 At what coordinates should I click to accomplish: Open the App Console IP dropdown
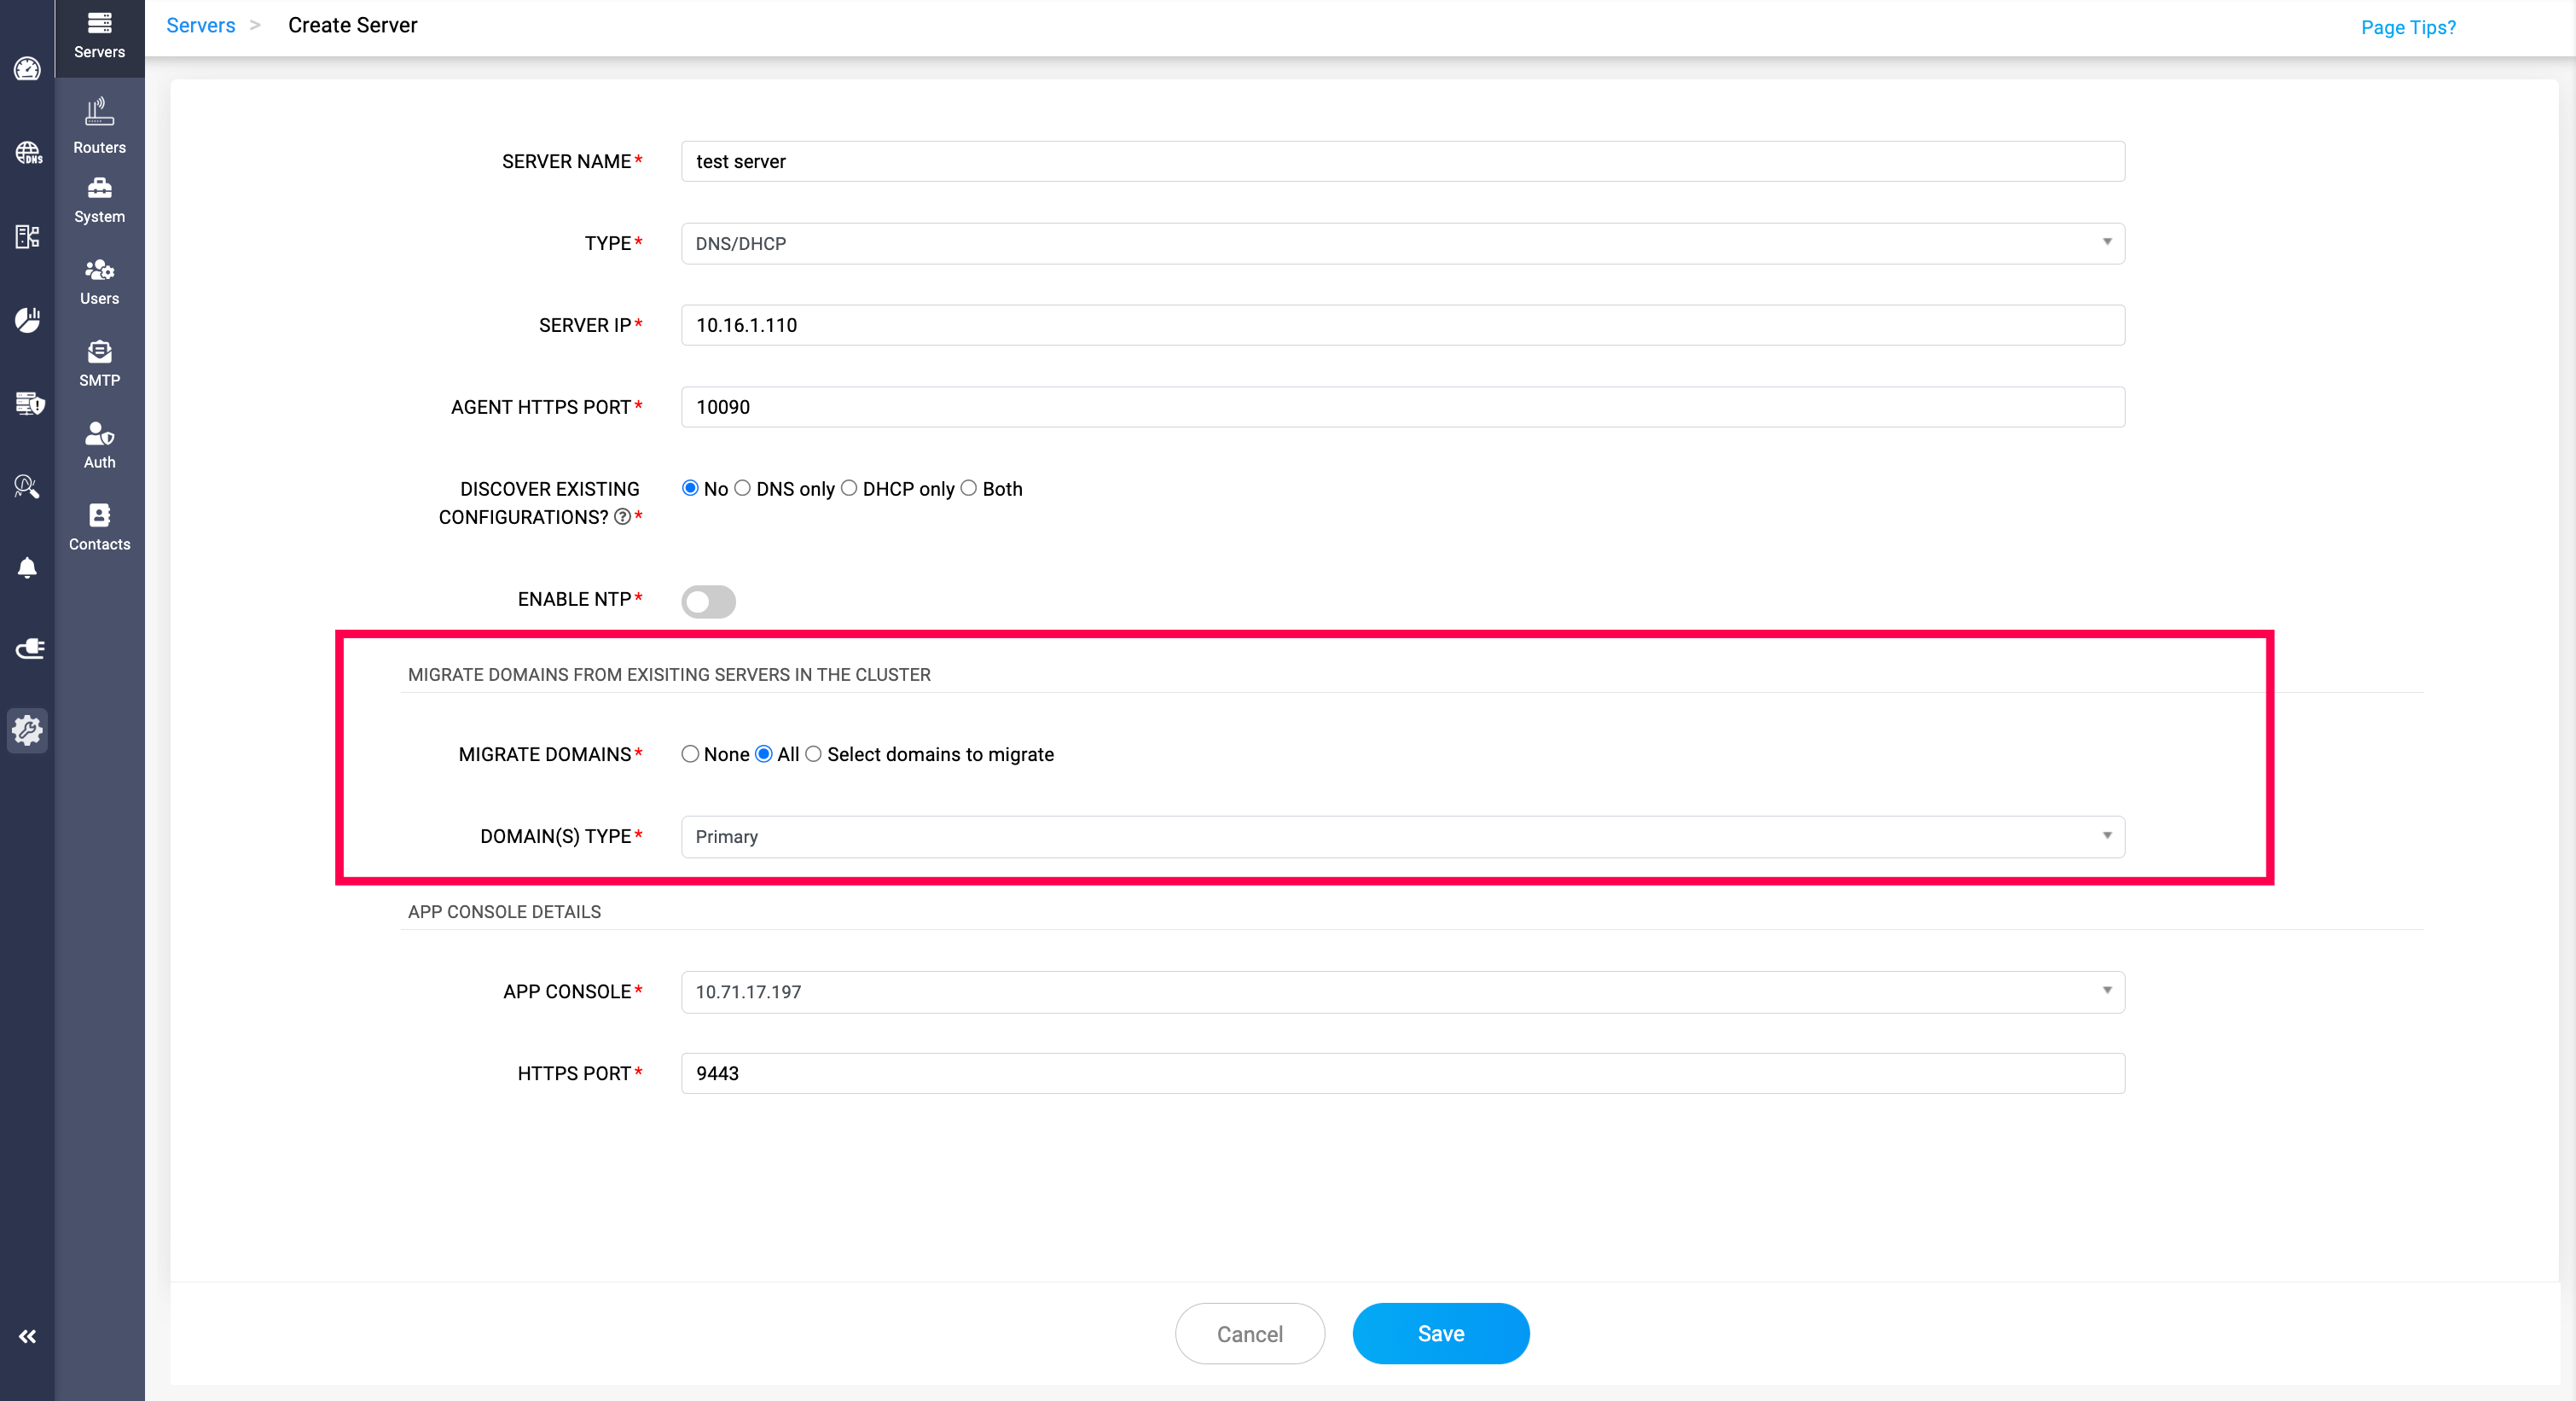point(1402,991)
